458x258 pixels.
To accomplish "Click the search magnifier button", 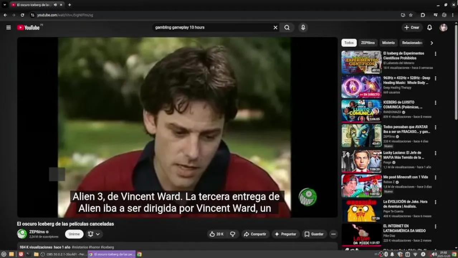I will point(287,28).
